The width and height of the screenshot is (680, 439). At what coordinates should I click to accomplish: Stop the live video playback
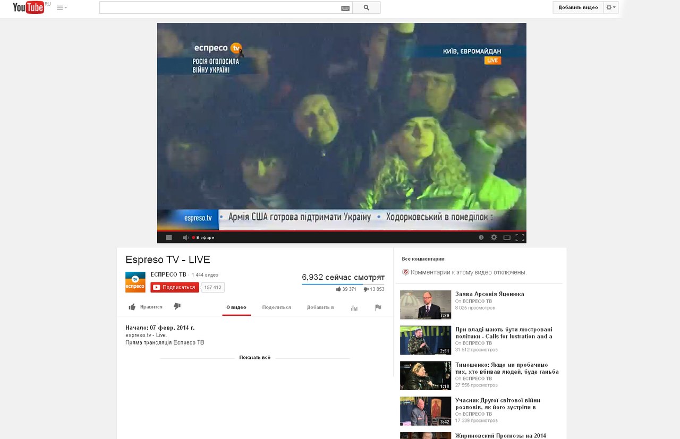(169, 237)
